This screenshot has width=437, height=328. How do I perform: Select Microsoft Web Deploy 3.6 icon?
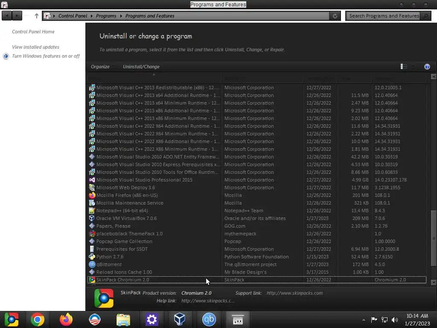click(92, 187)
